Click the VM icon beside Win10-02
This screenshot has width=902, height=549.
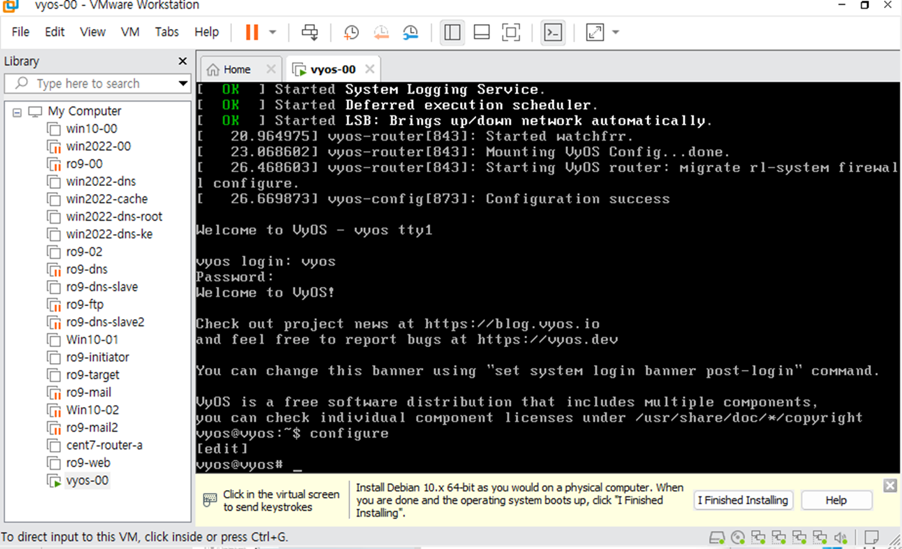(x=55, y=410)
